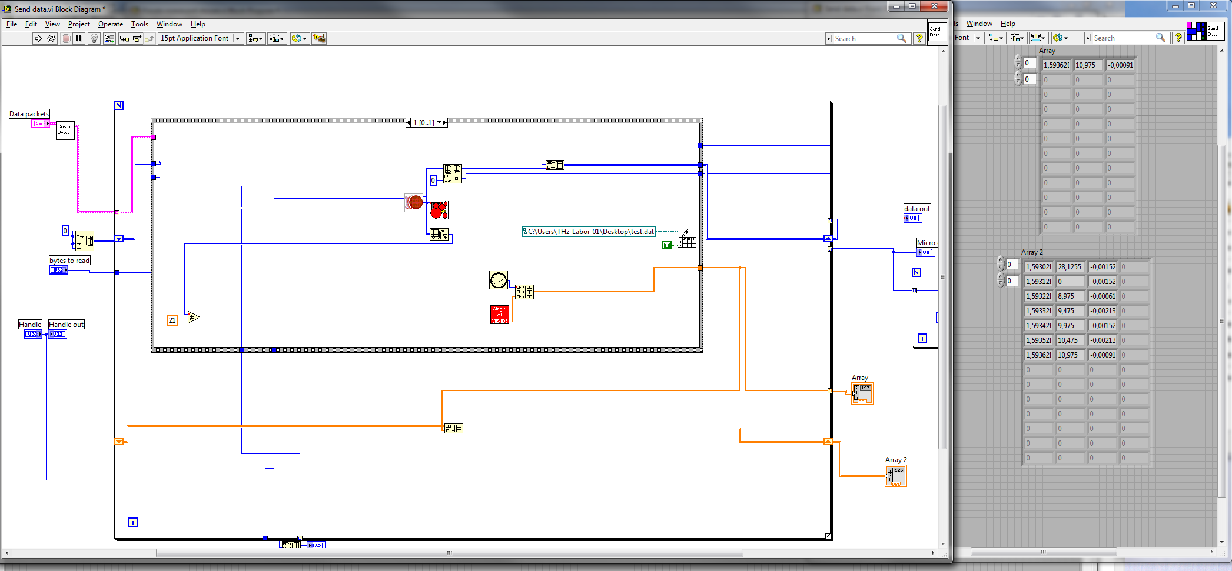
Task: Click Run Continuously button
Action: click(51, 38)
